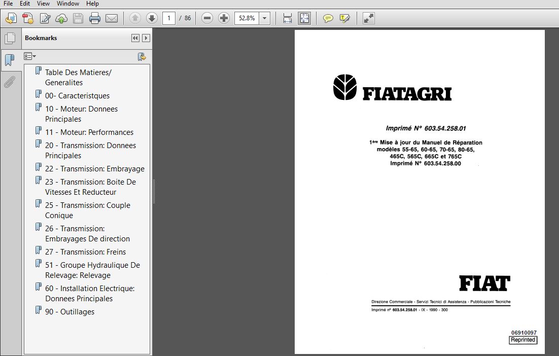Image resolution: width=559 pixels, height=356 pixels.
Task: Click the 'Bookmarks' panel title
Action: click(41, 38)
